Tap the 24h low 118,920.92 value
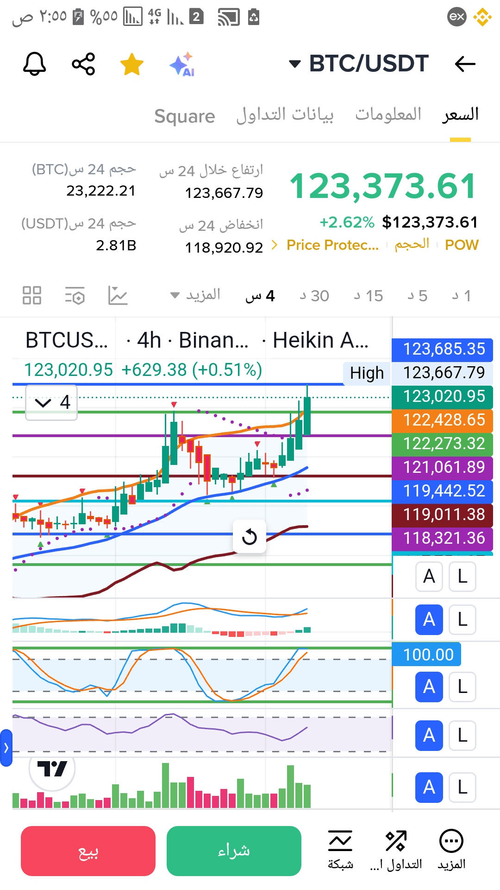The image size is (500, 890). [x=224, y=248]
